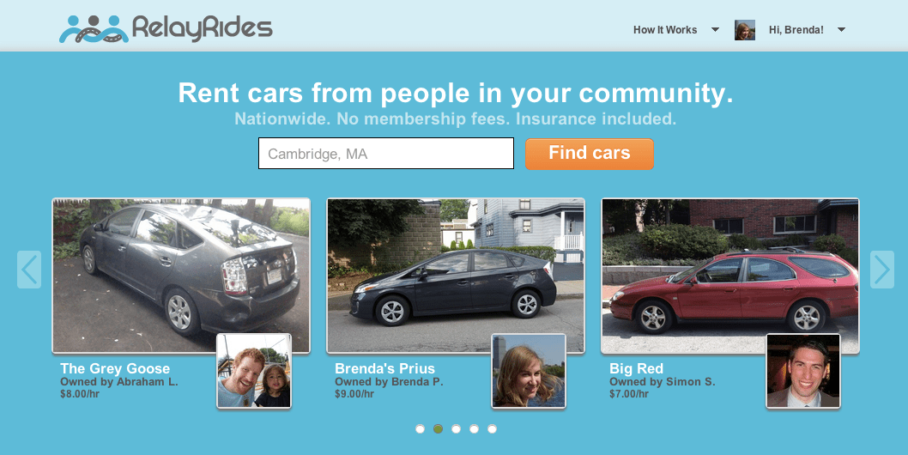
Task: Open The Grey Goose listing title
Action: tap(115, 368)
